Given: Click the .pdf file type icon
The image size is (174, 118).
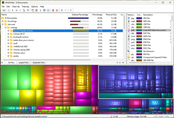Looking at the screenshot, I should click(x=128, y=30).
